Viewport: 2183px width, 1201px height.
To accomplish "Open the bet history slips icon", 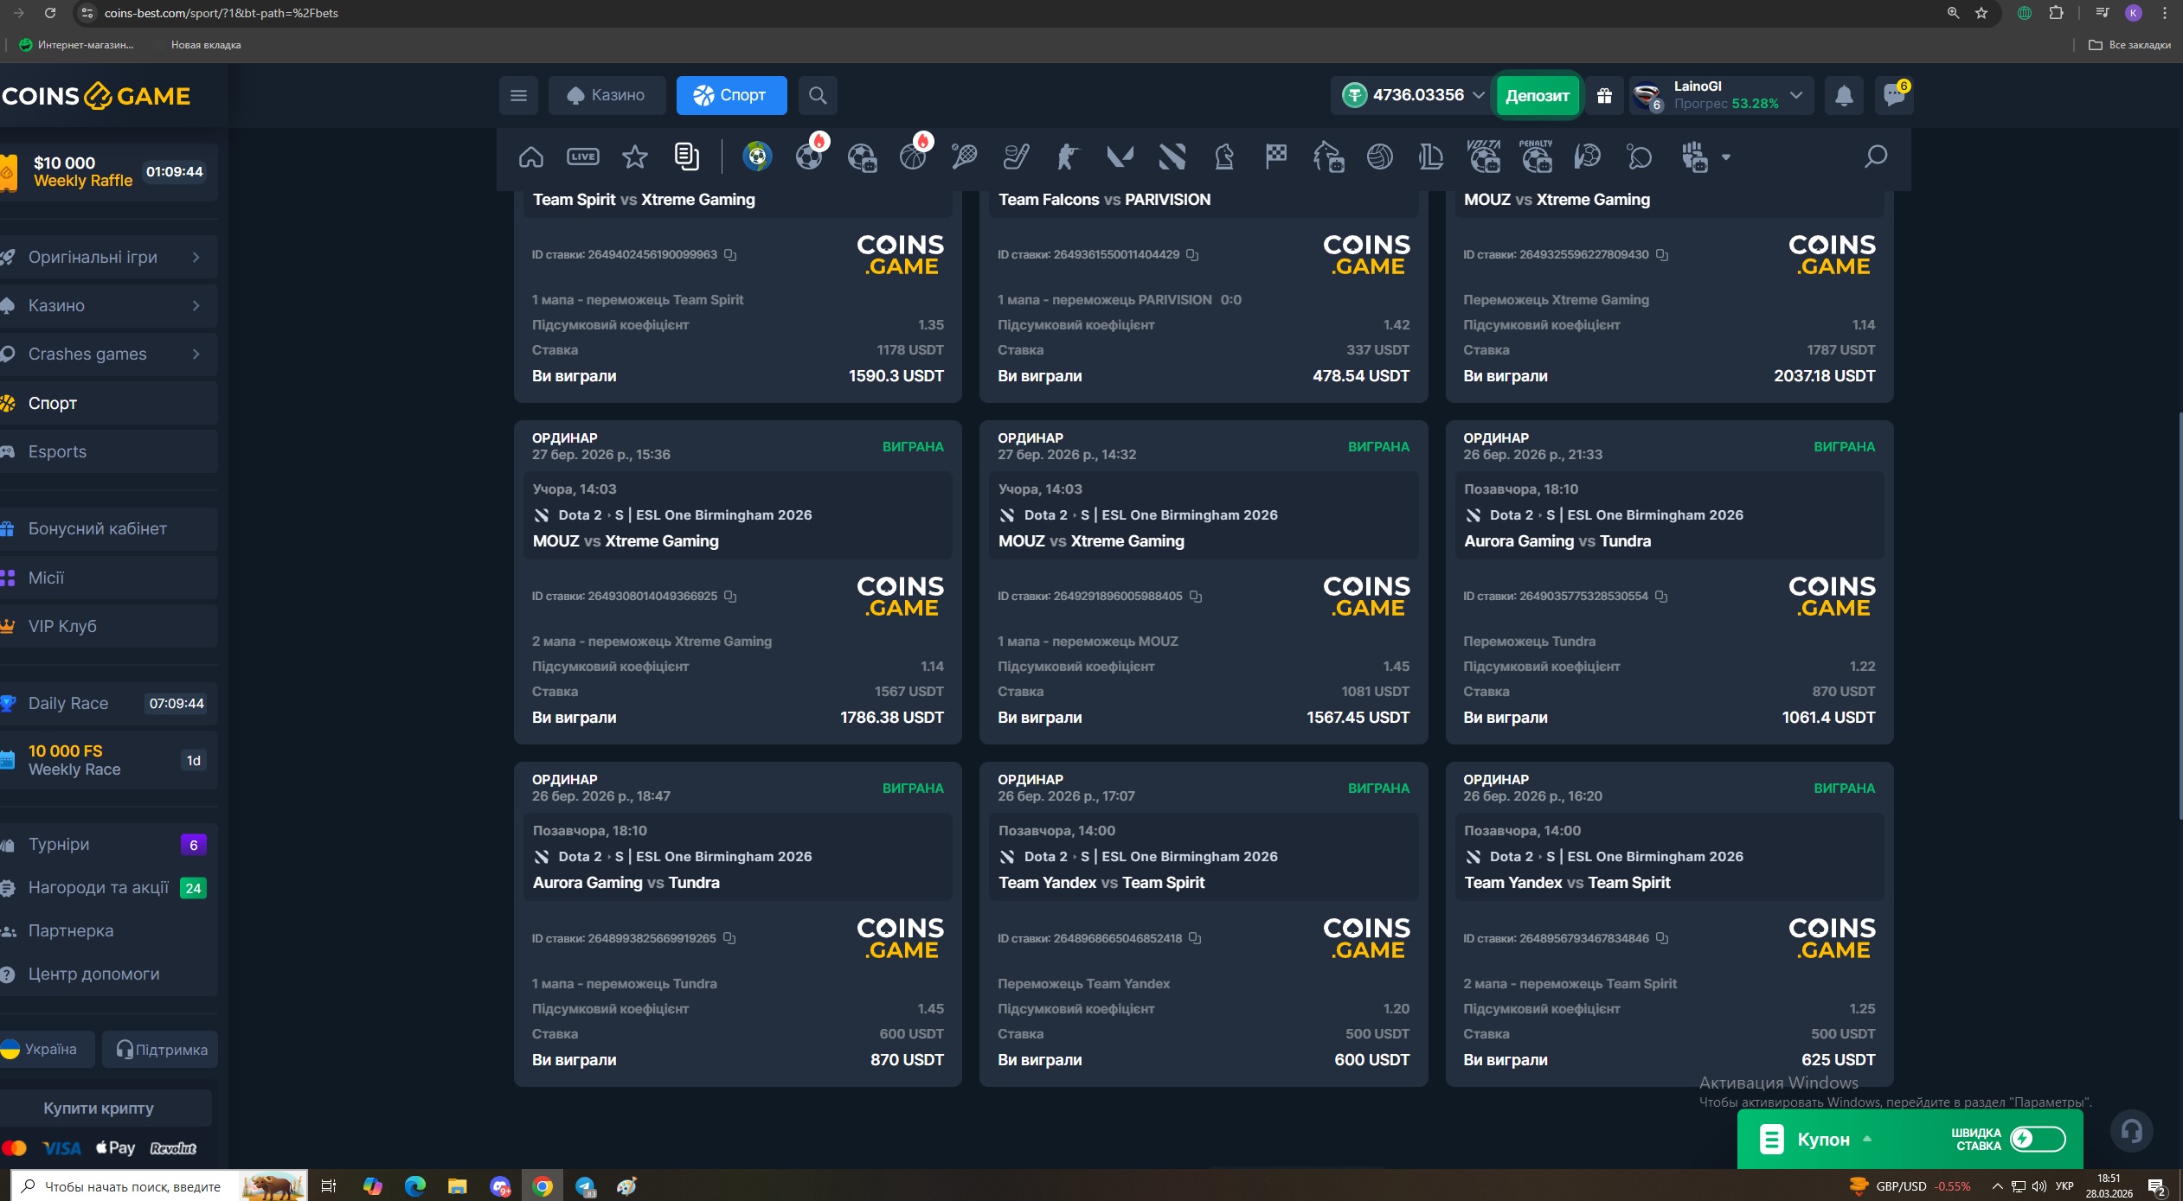I will (686, 157).
